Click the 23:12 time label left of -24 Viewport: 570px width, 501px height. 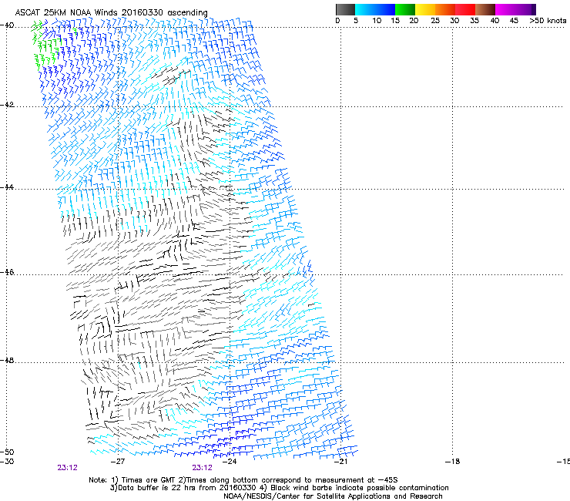click(202, 468)
